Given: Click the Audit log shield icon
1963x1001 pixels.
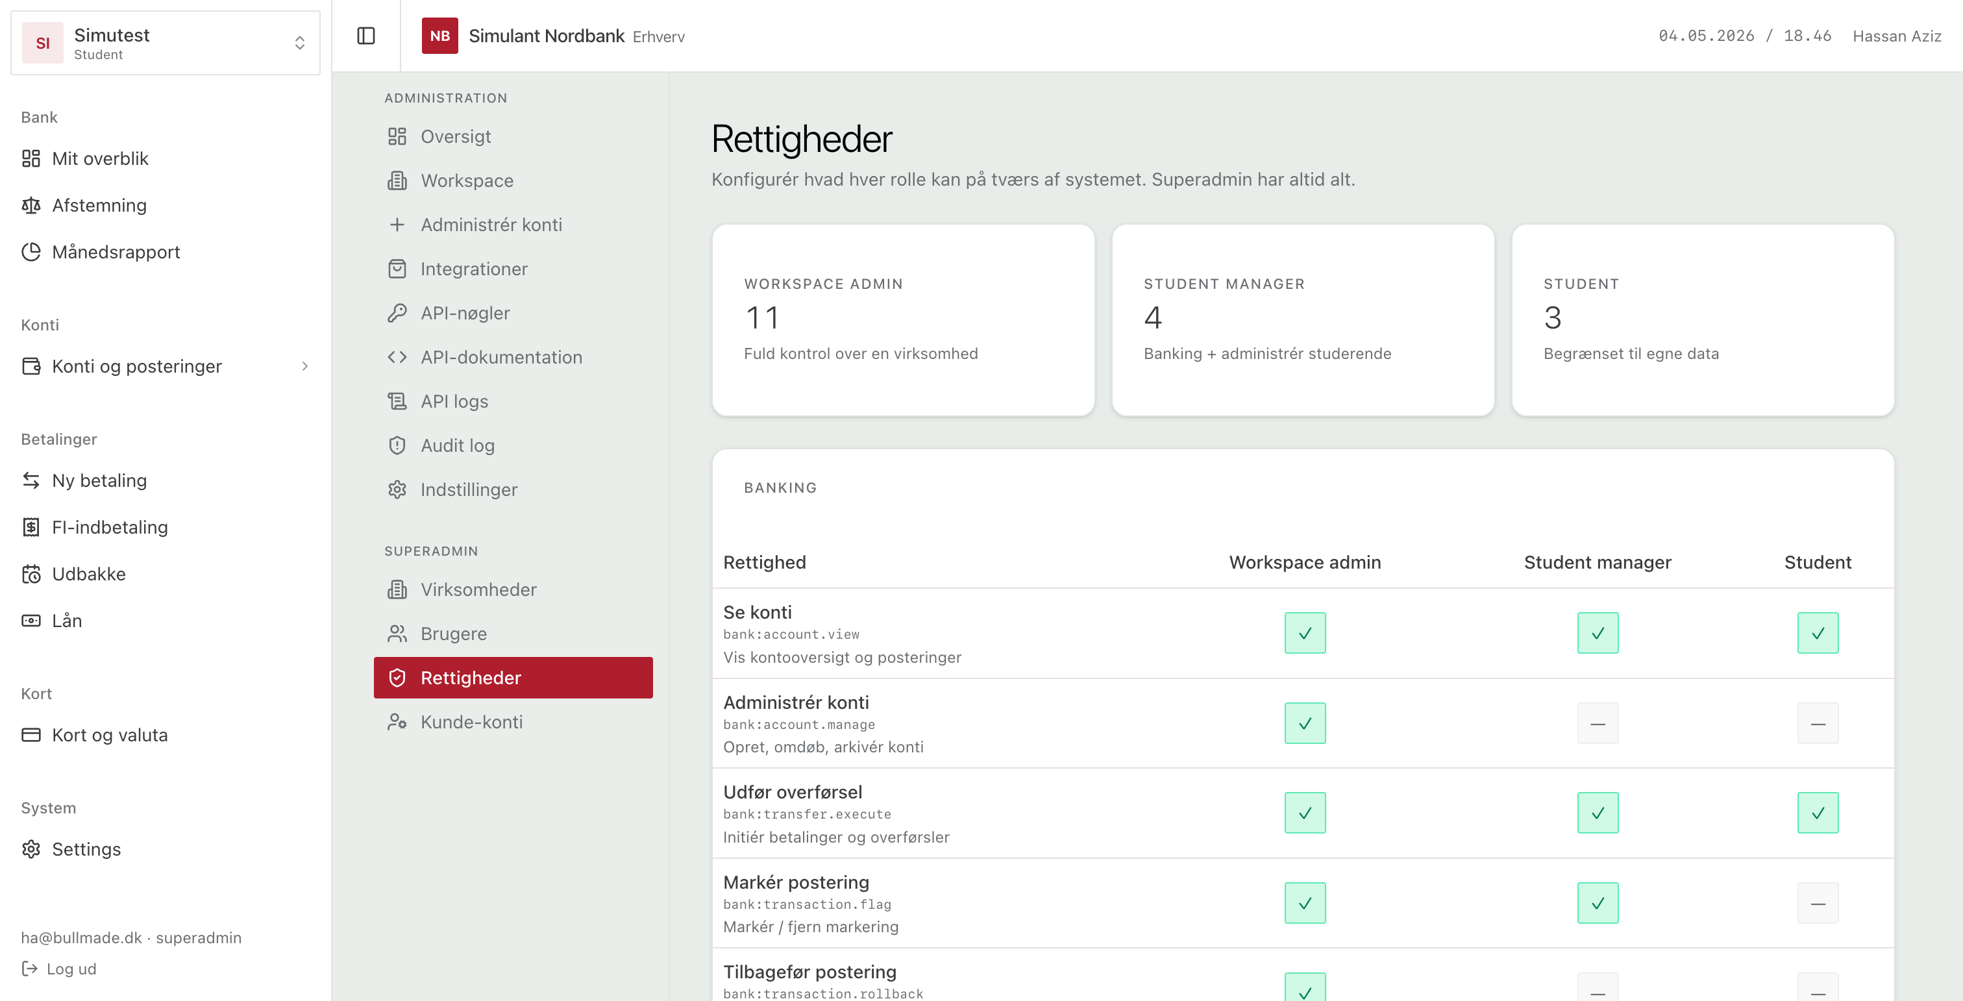Looking at the screenshot, I should (x=397, y=446).
